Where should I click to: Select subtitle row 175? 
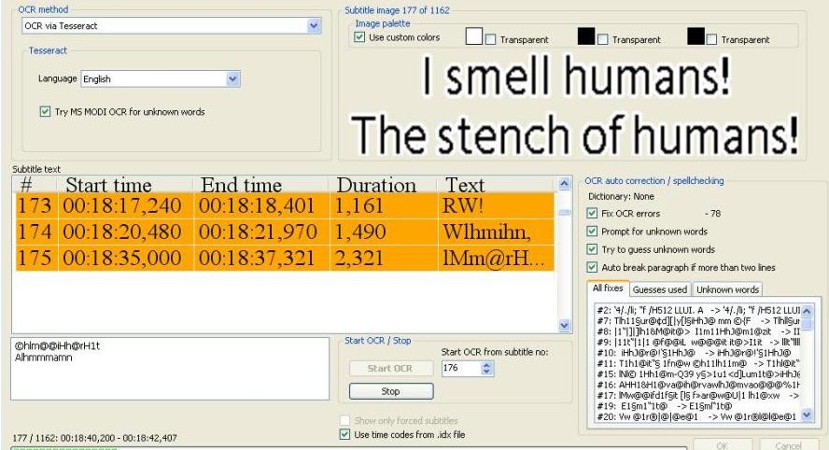(x=285, y=258)
